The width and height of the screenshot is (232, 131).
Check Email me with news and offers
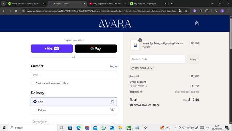click(33, 83)
